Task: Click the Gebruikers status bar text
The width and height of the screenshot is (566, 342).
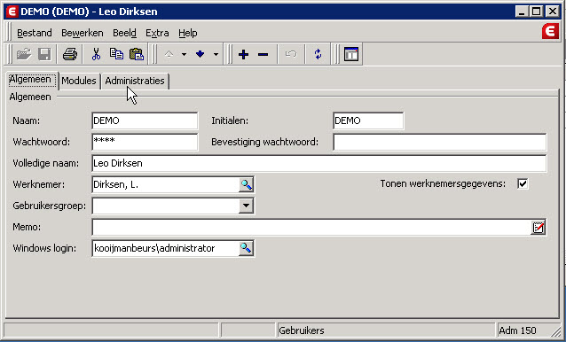Action: [x=302, y=330]
